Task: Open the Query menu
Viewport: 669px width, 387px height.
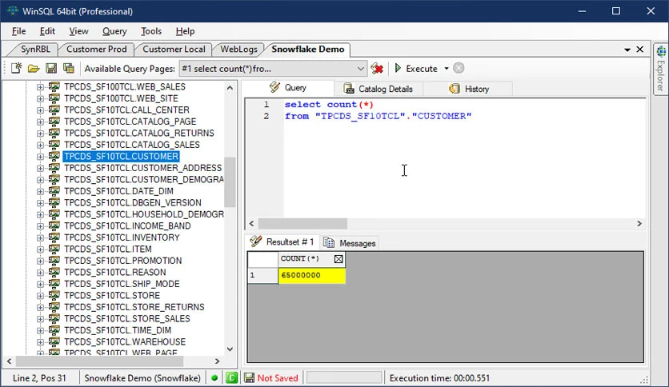Action: pos(114,31)
